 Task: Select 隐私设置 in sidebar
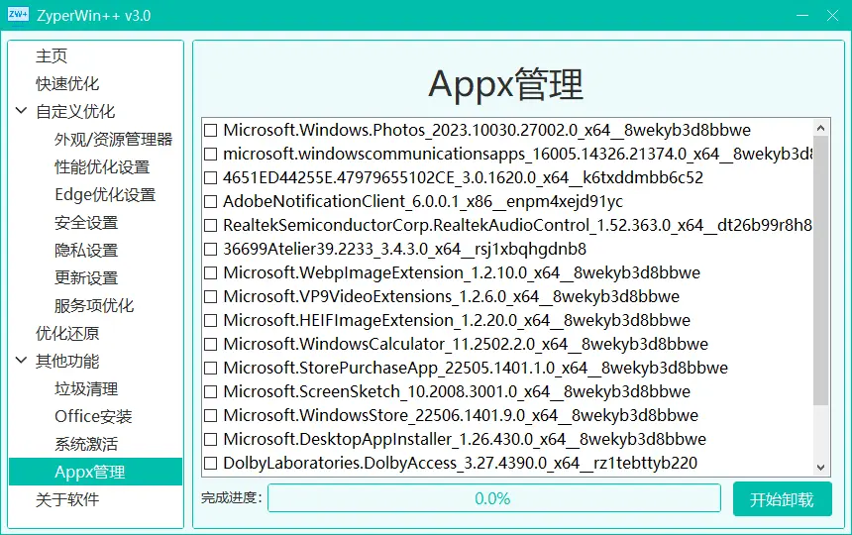pyautogui.click(x=86, y=250)
